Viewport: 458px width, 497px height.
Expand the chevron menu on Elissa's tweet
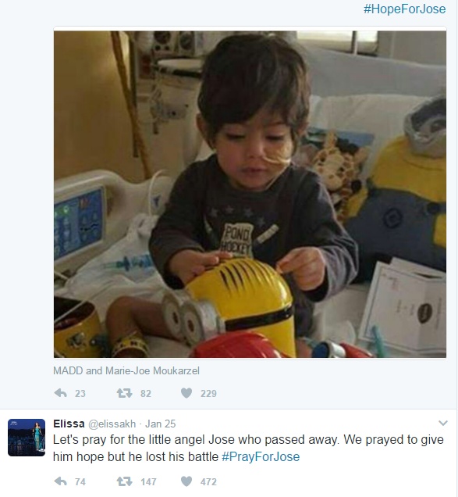coord(443,423)
